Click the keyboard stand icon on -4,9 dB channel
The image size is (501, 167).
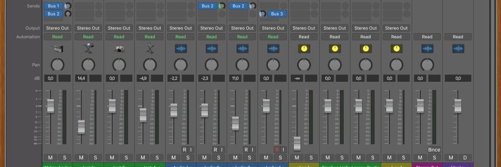pos(150,49)
